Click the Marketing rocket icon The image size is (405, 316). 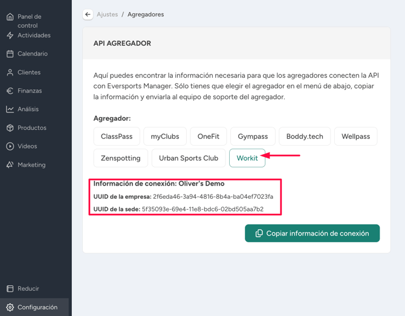(x=10, y=165)
